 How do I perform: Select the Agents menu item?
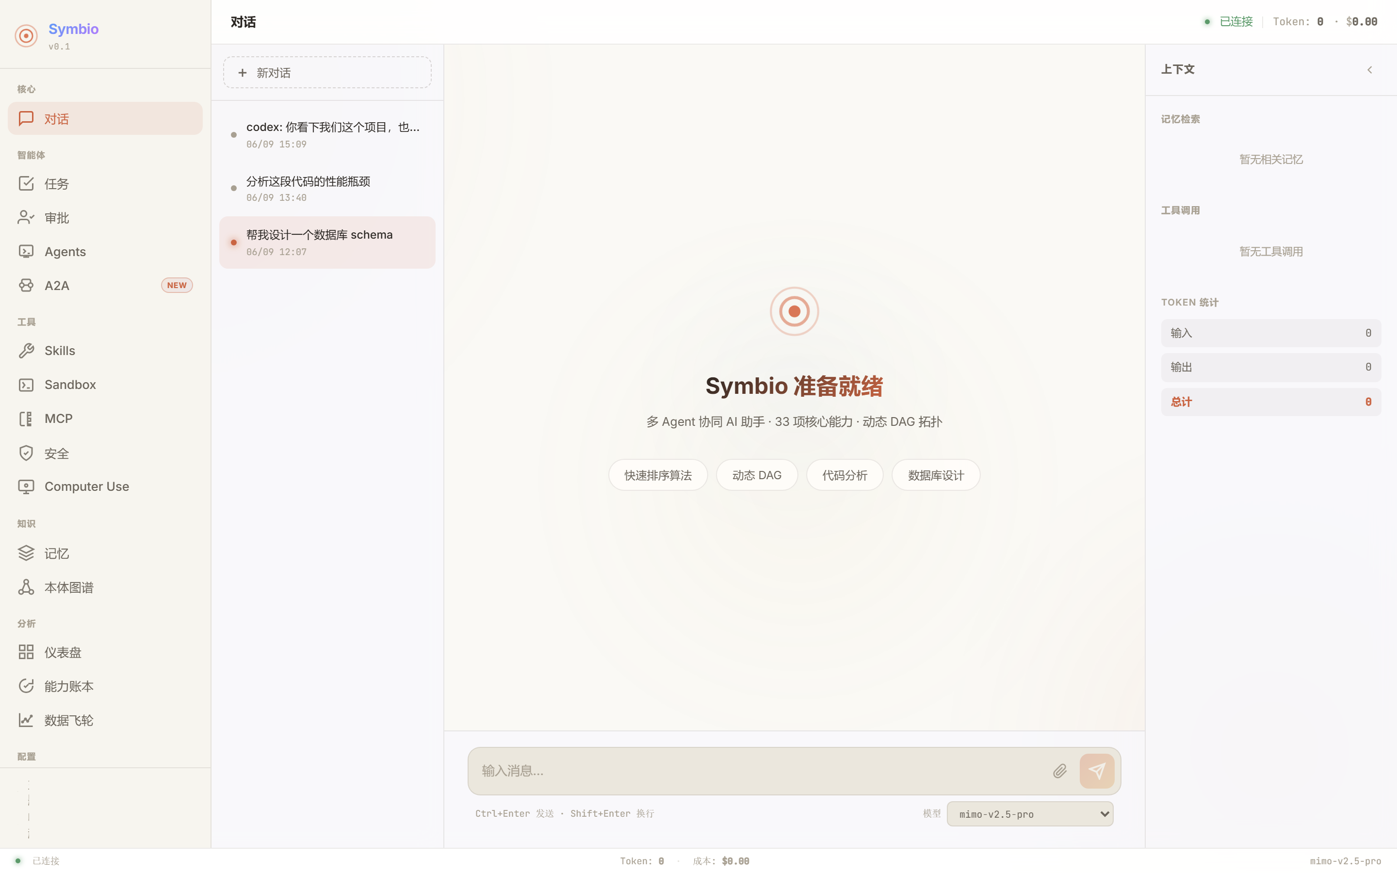(105, 251)
